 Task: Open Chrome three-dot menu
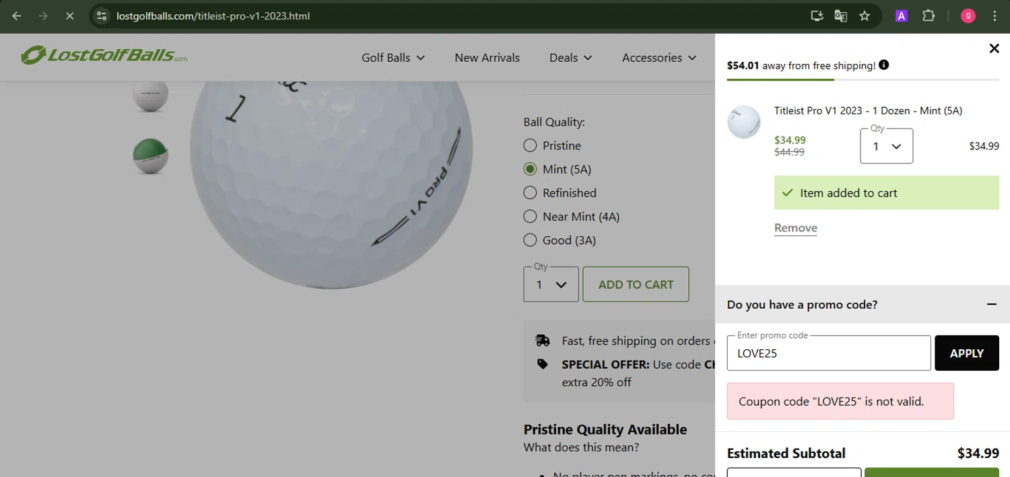[995, 15]
